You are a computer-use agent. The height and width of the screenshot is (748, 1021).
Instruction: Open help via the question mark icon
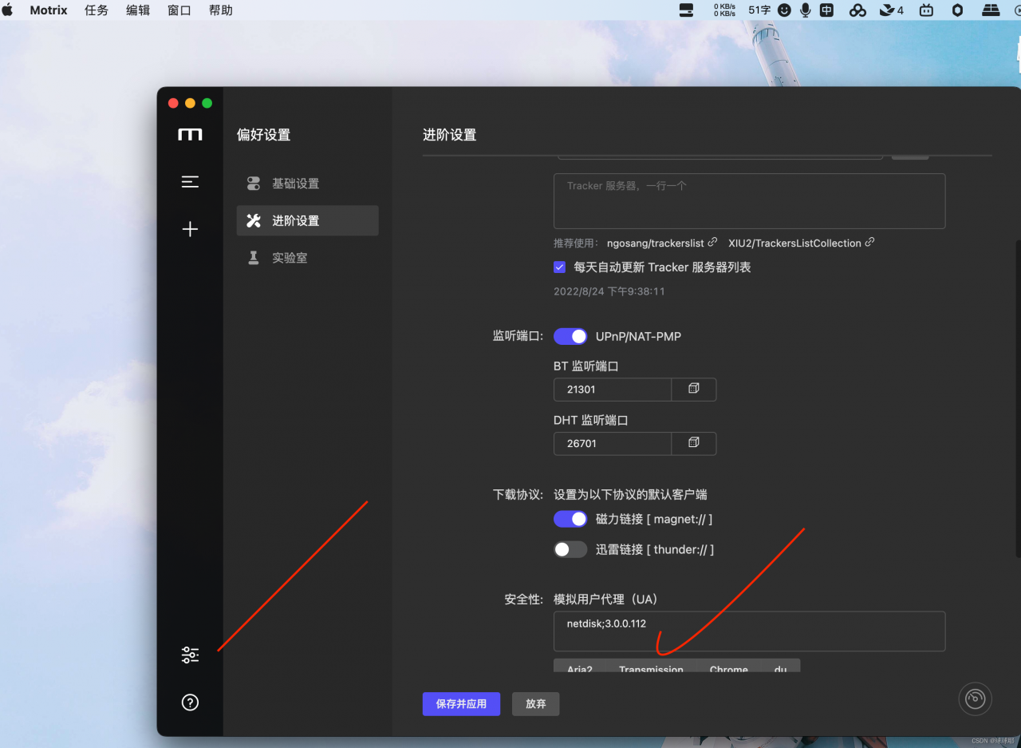point(190,702)
